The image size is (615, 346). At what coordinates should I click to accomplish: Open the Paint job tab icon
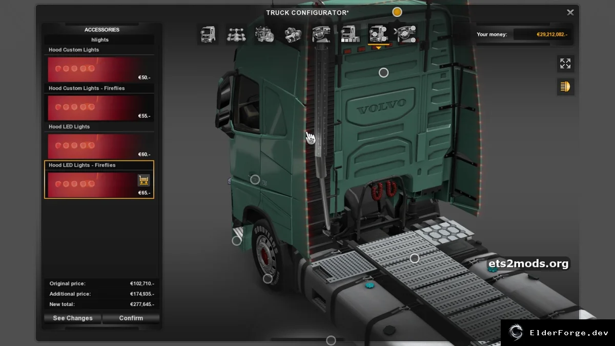click(x=350, y=34)
